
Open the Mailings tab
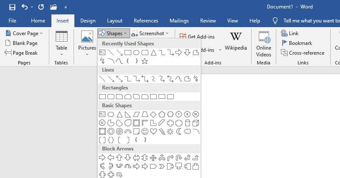coord(179,20)
